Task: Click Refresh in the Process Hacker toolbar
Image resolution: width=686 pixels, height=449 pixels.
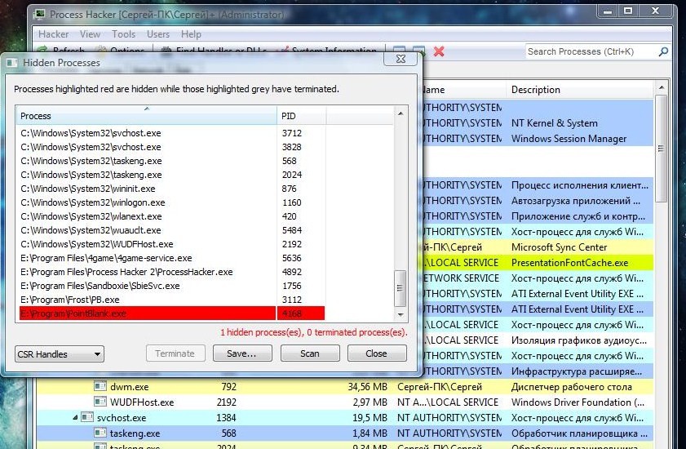Action: tap(61, 51)
